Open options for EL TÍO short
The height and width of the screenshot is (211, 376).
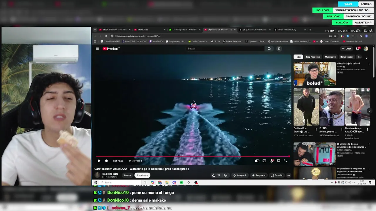coord(342,129)
